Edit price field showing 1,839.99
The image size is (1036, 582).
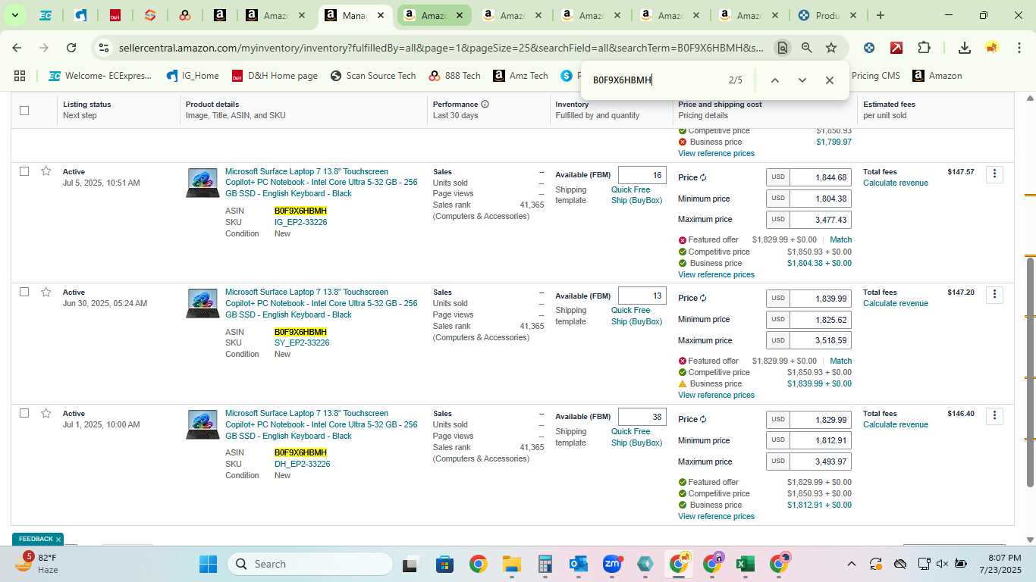point(820,299)
